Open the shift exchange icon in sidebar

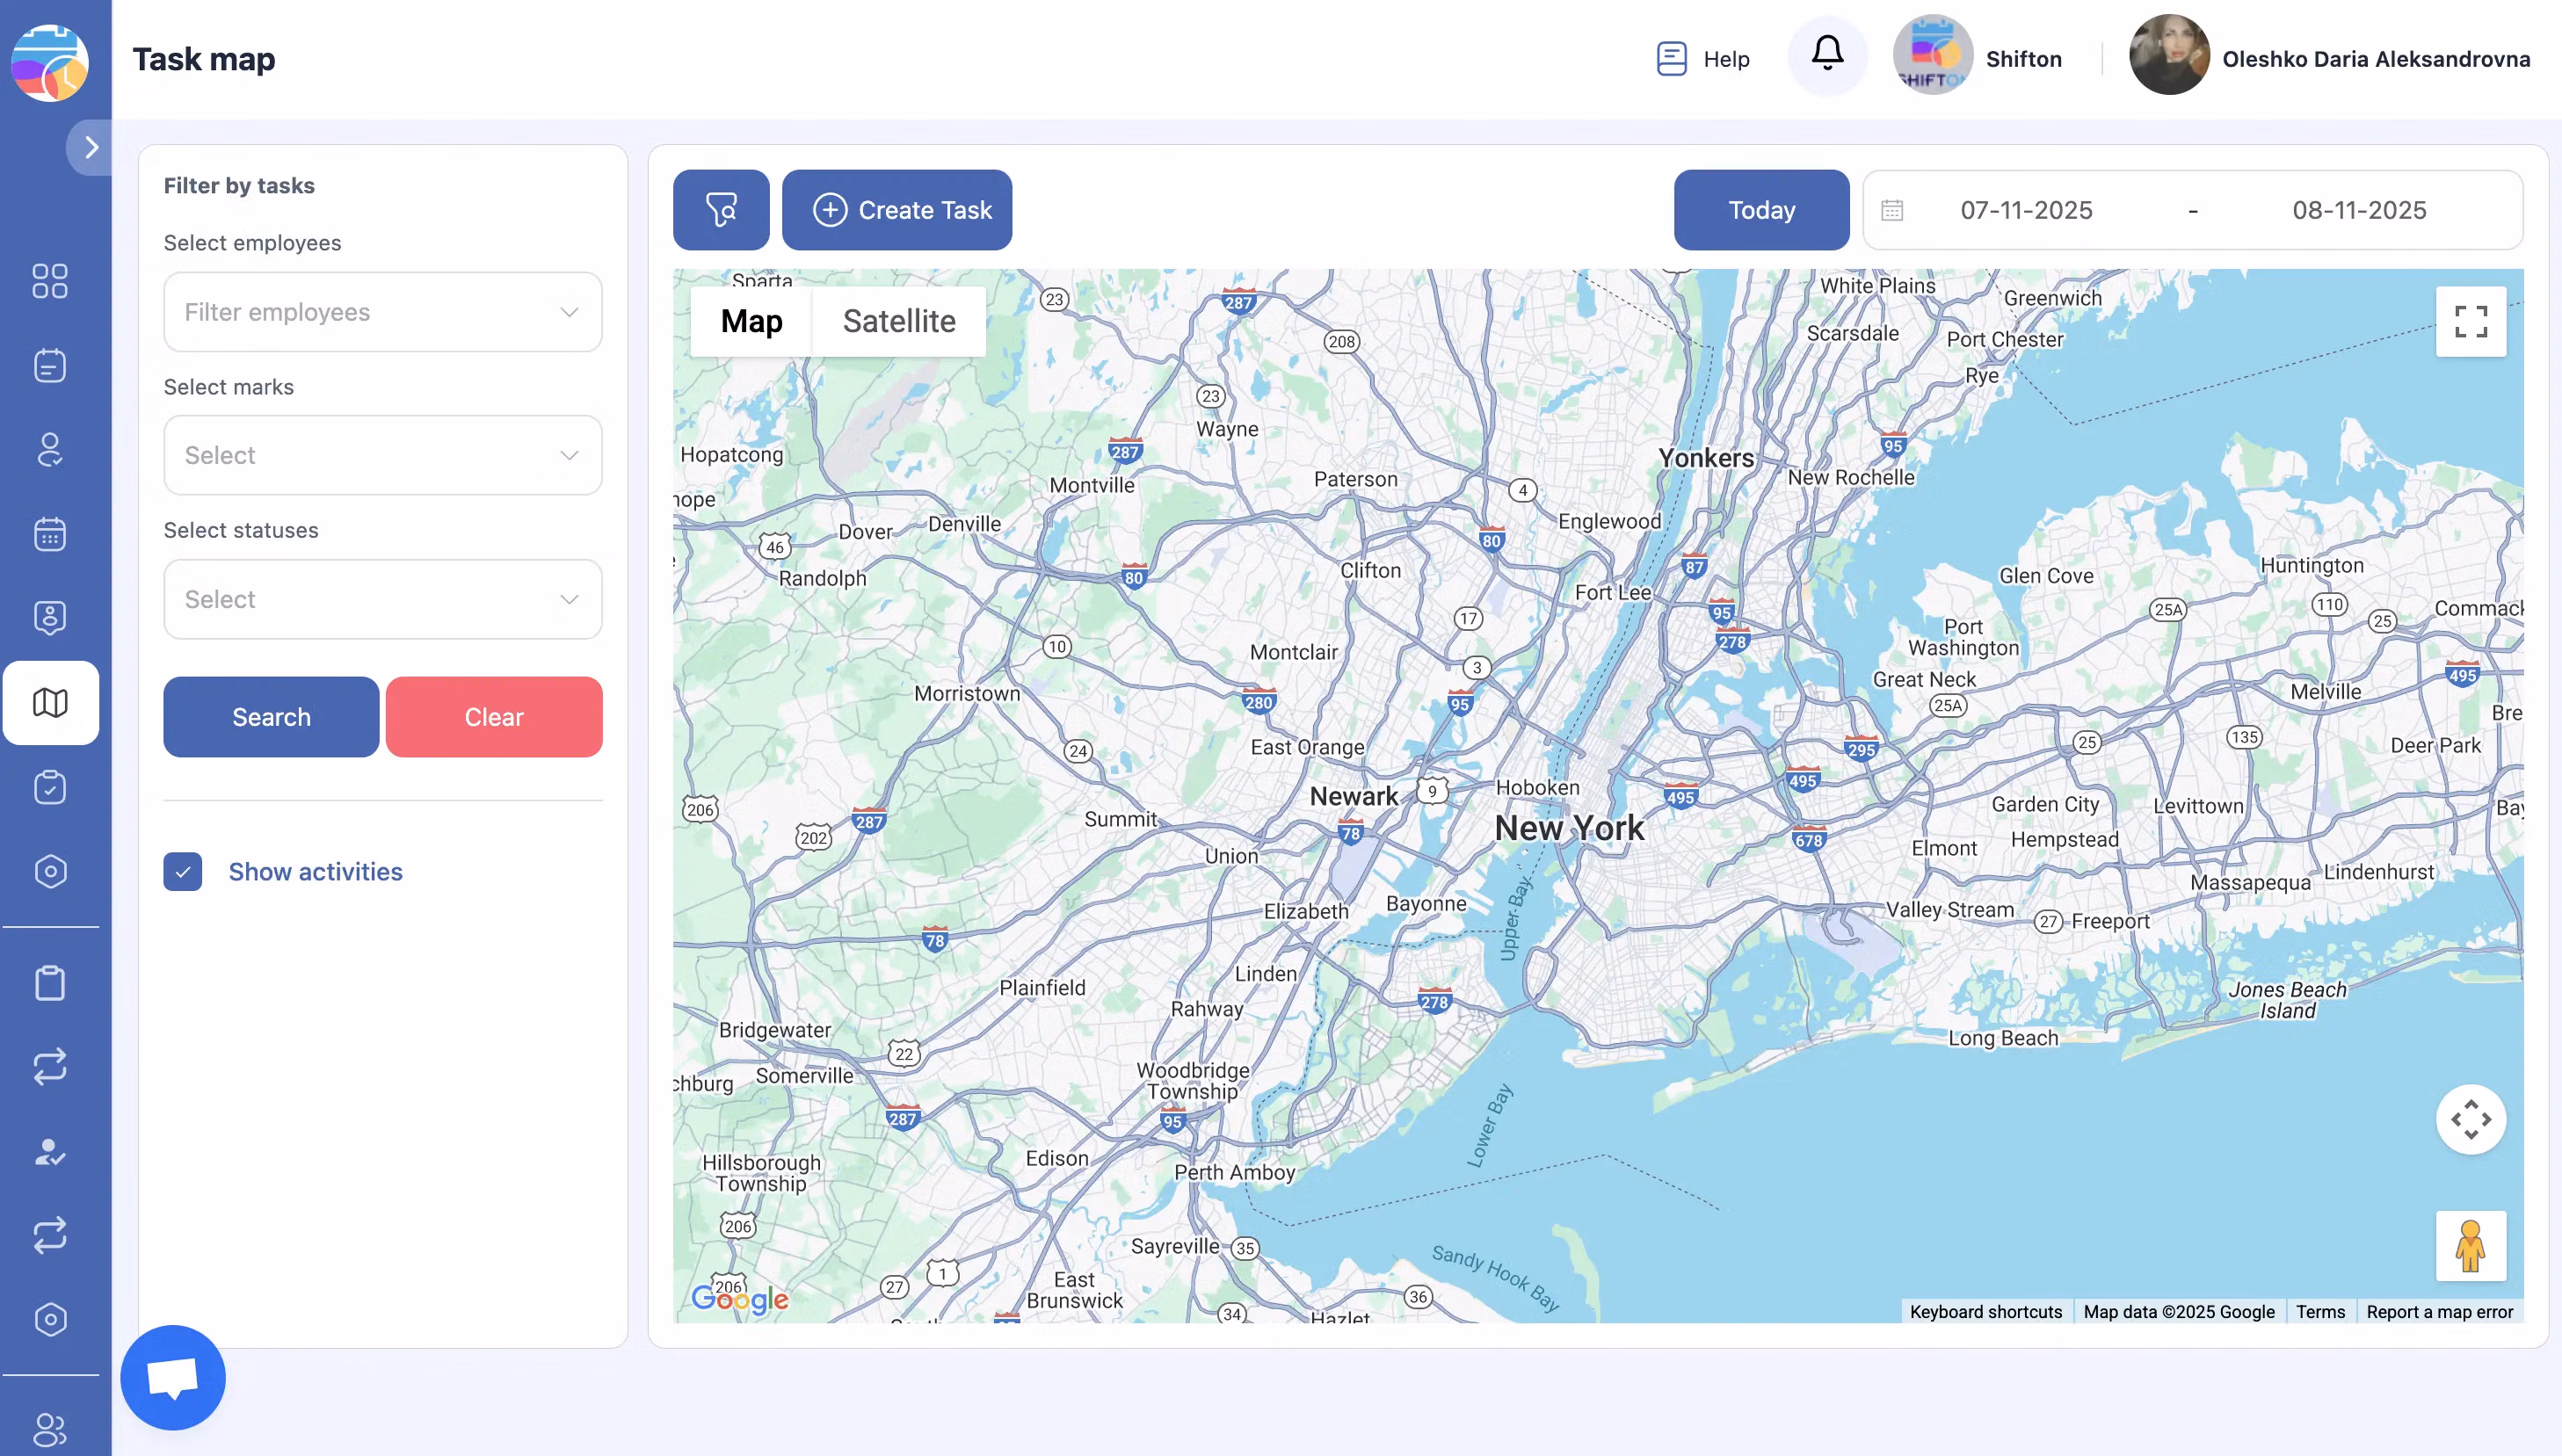pyautogui.click(x=51, y=1066)
